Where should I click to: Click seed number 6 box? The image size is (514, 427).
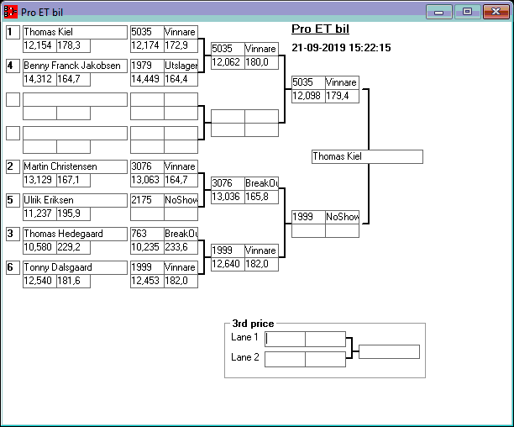pos(13,267)
